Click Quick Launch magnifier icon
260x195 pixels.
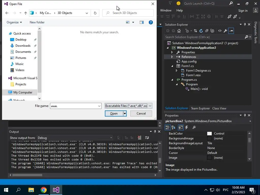[x=231, y=3]
